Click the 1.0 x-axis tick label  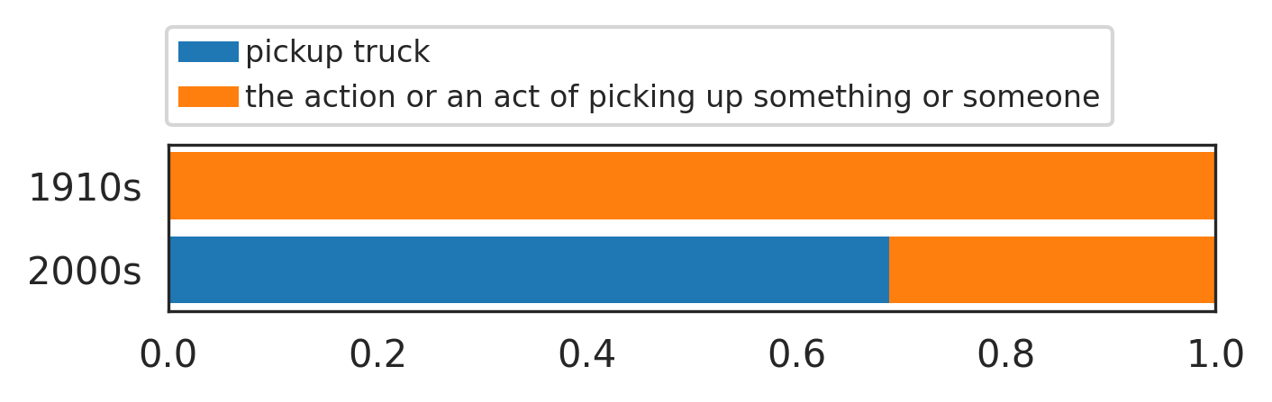tap(1215, 356)
